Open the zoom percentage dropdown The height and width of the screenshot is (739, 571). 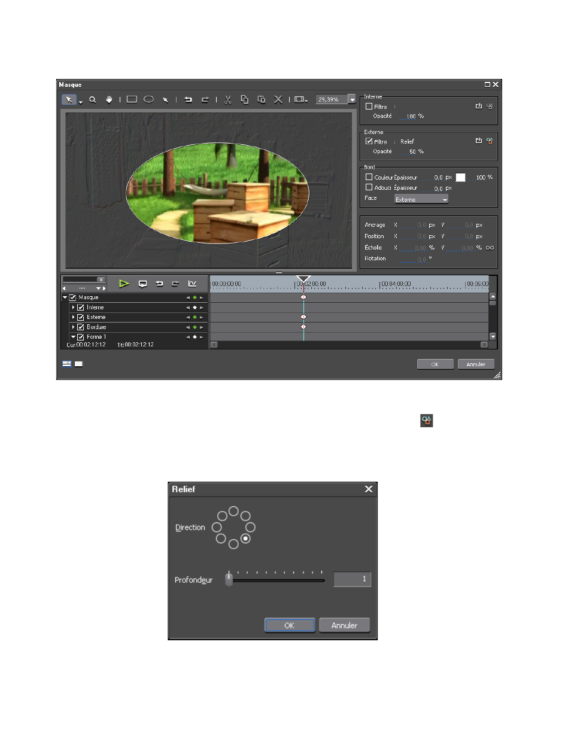tap(352, 99)
